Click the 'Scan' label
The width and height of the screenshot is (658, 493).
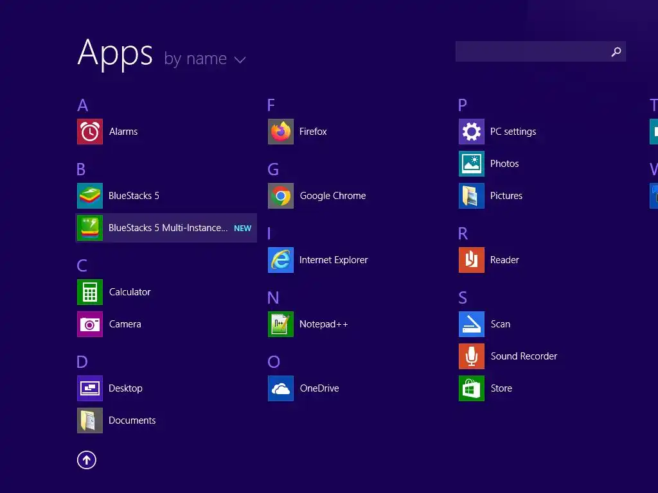501,324
